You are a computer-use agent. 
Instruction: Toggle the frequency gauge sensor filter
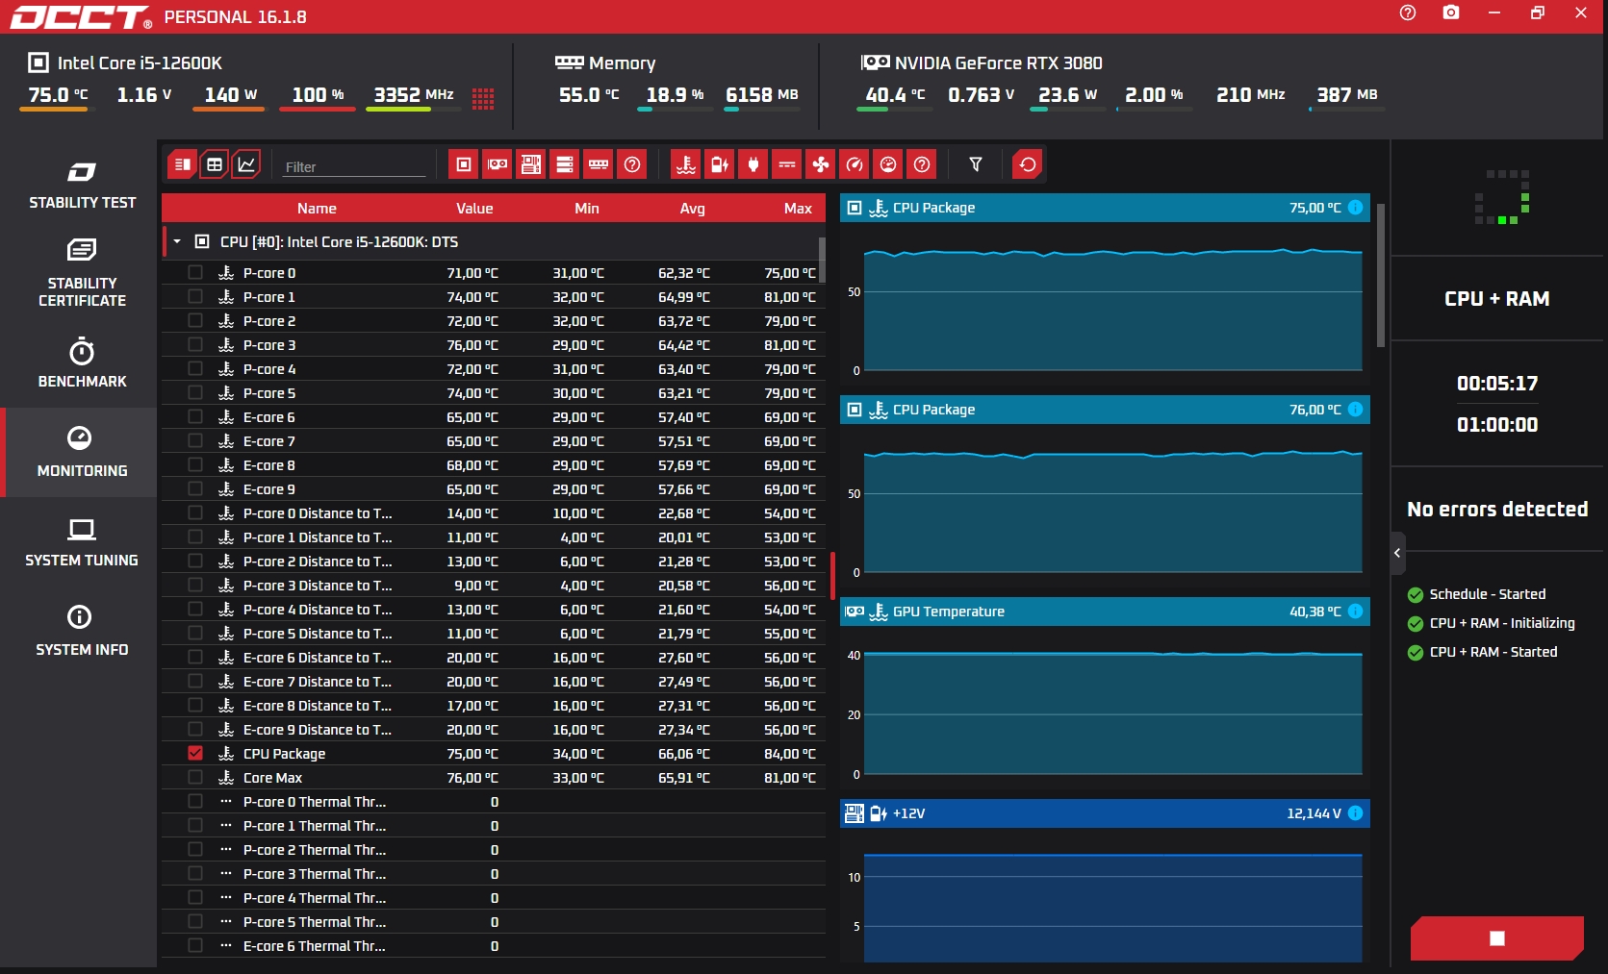click(x=855, y=164)
